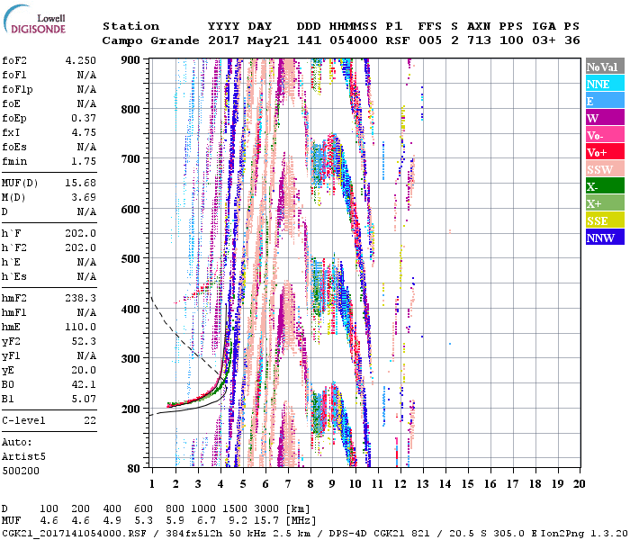Click the Vo+ red legend swatch

(604, 152)
